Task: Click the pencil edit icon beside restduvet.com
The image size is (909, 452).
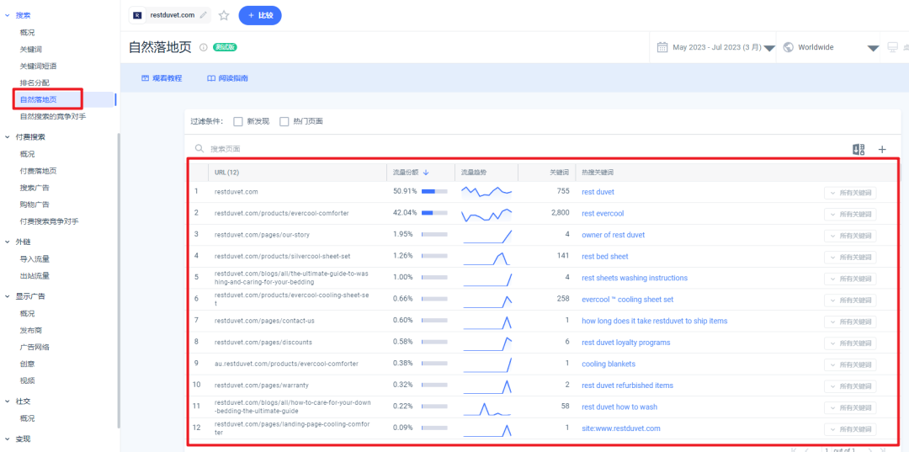Action: pyautogui.click(x=203, y=16)
